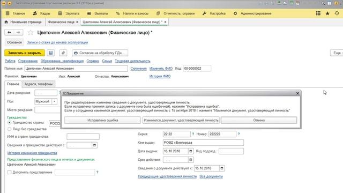Open Образование, квалификация link
Screen dimensions: 343x193
[62, 61]
